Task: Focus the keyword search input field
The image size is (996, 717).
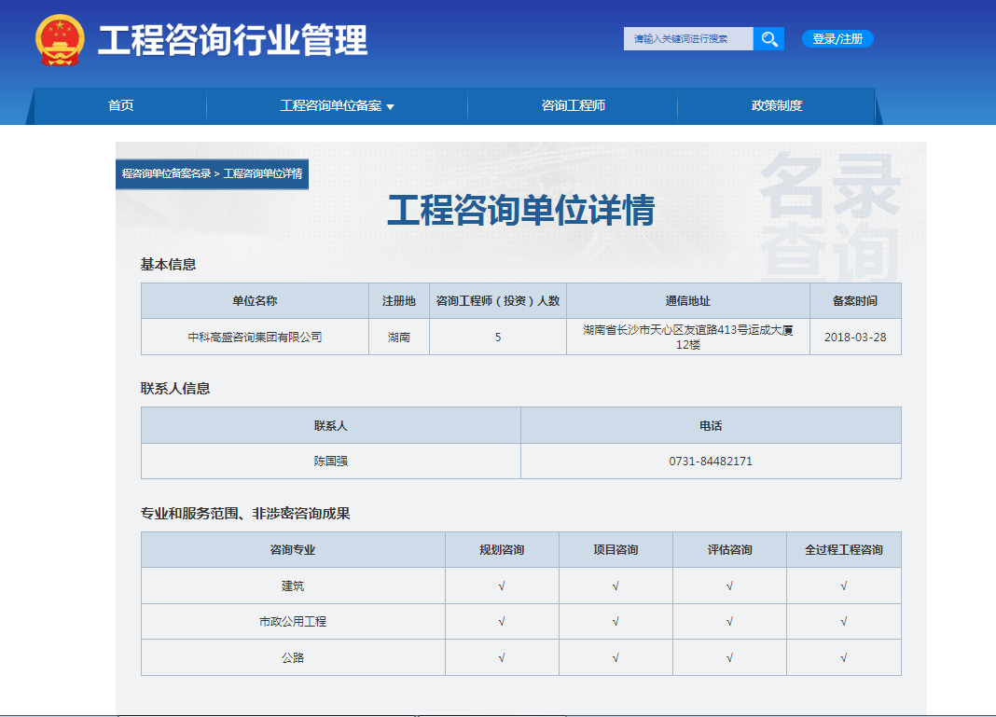Action: pyautogui.click(x=688, y=39)
